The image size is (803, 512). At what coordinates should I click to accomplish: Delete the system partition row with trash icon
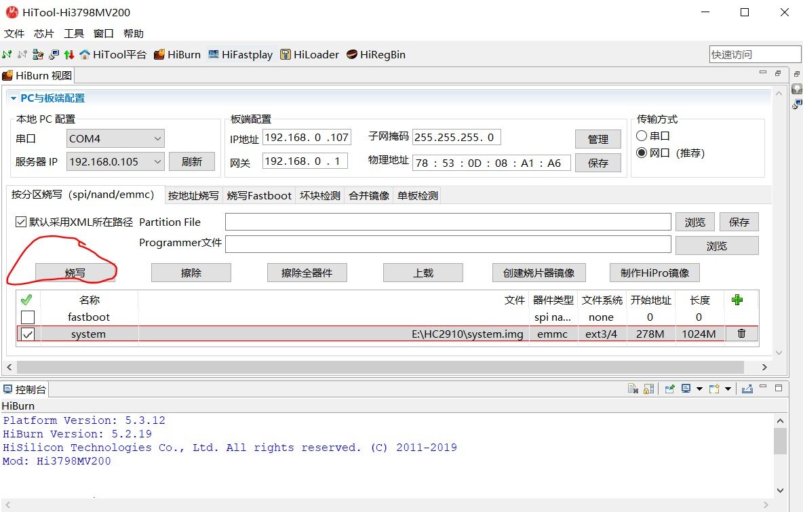[741, 334]
